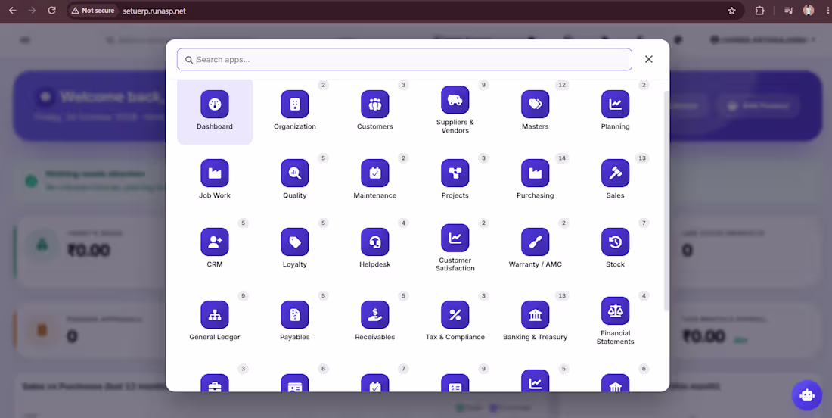
Task: Open the Organization app icon
Action: point(294,104)
